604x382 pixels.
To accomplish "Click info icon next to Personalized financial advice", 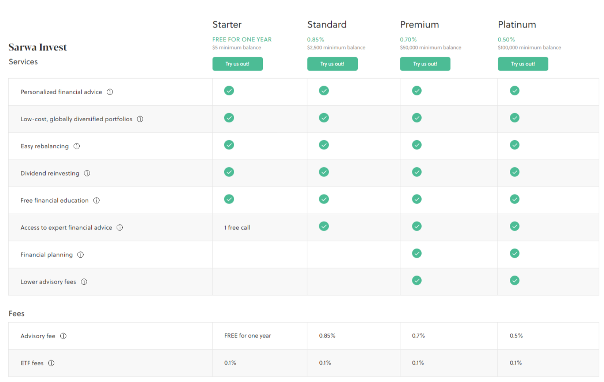I will 110,92.
